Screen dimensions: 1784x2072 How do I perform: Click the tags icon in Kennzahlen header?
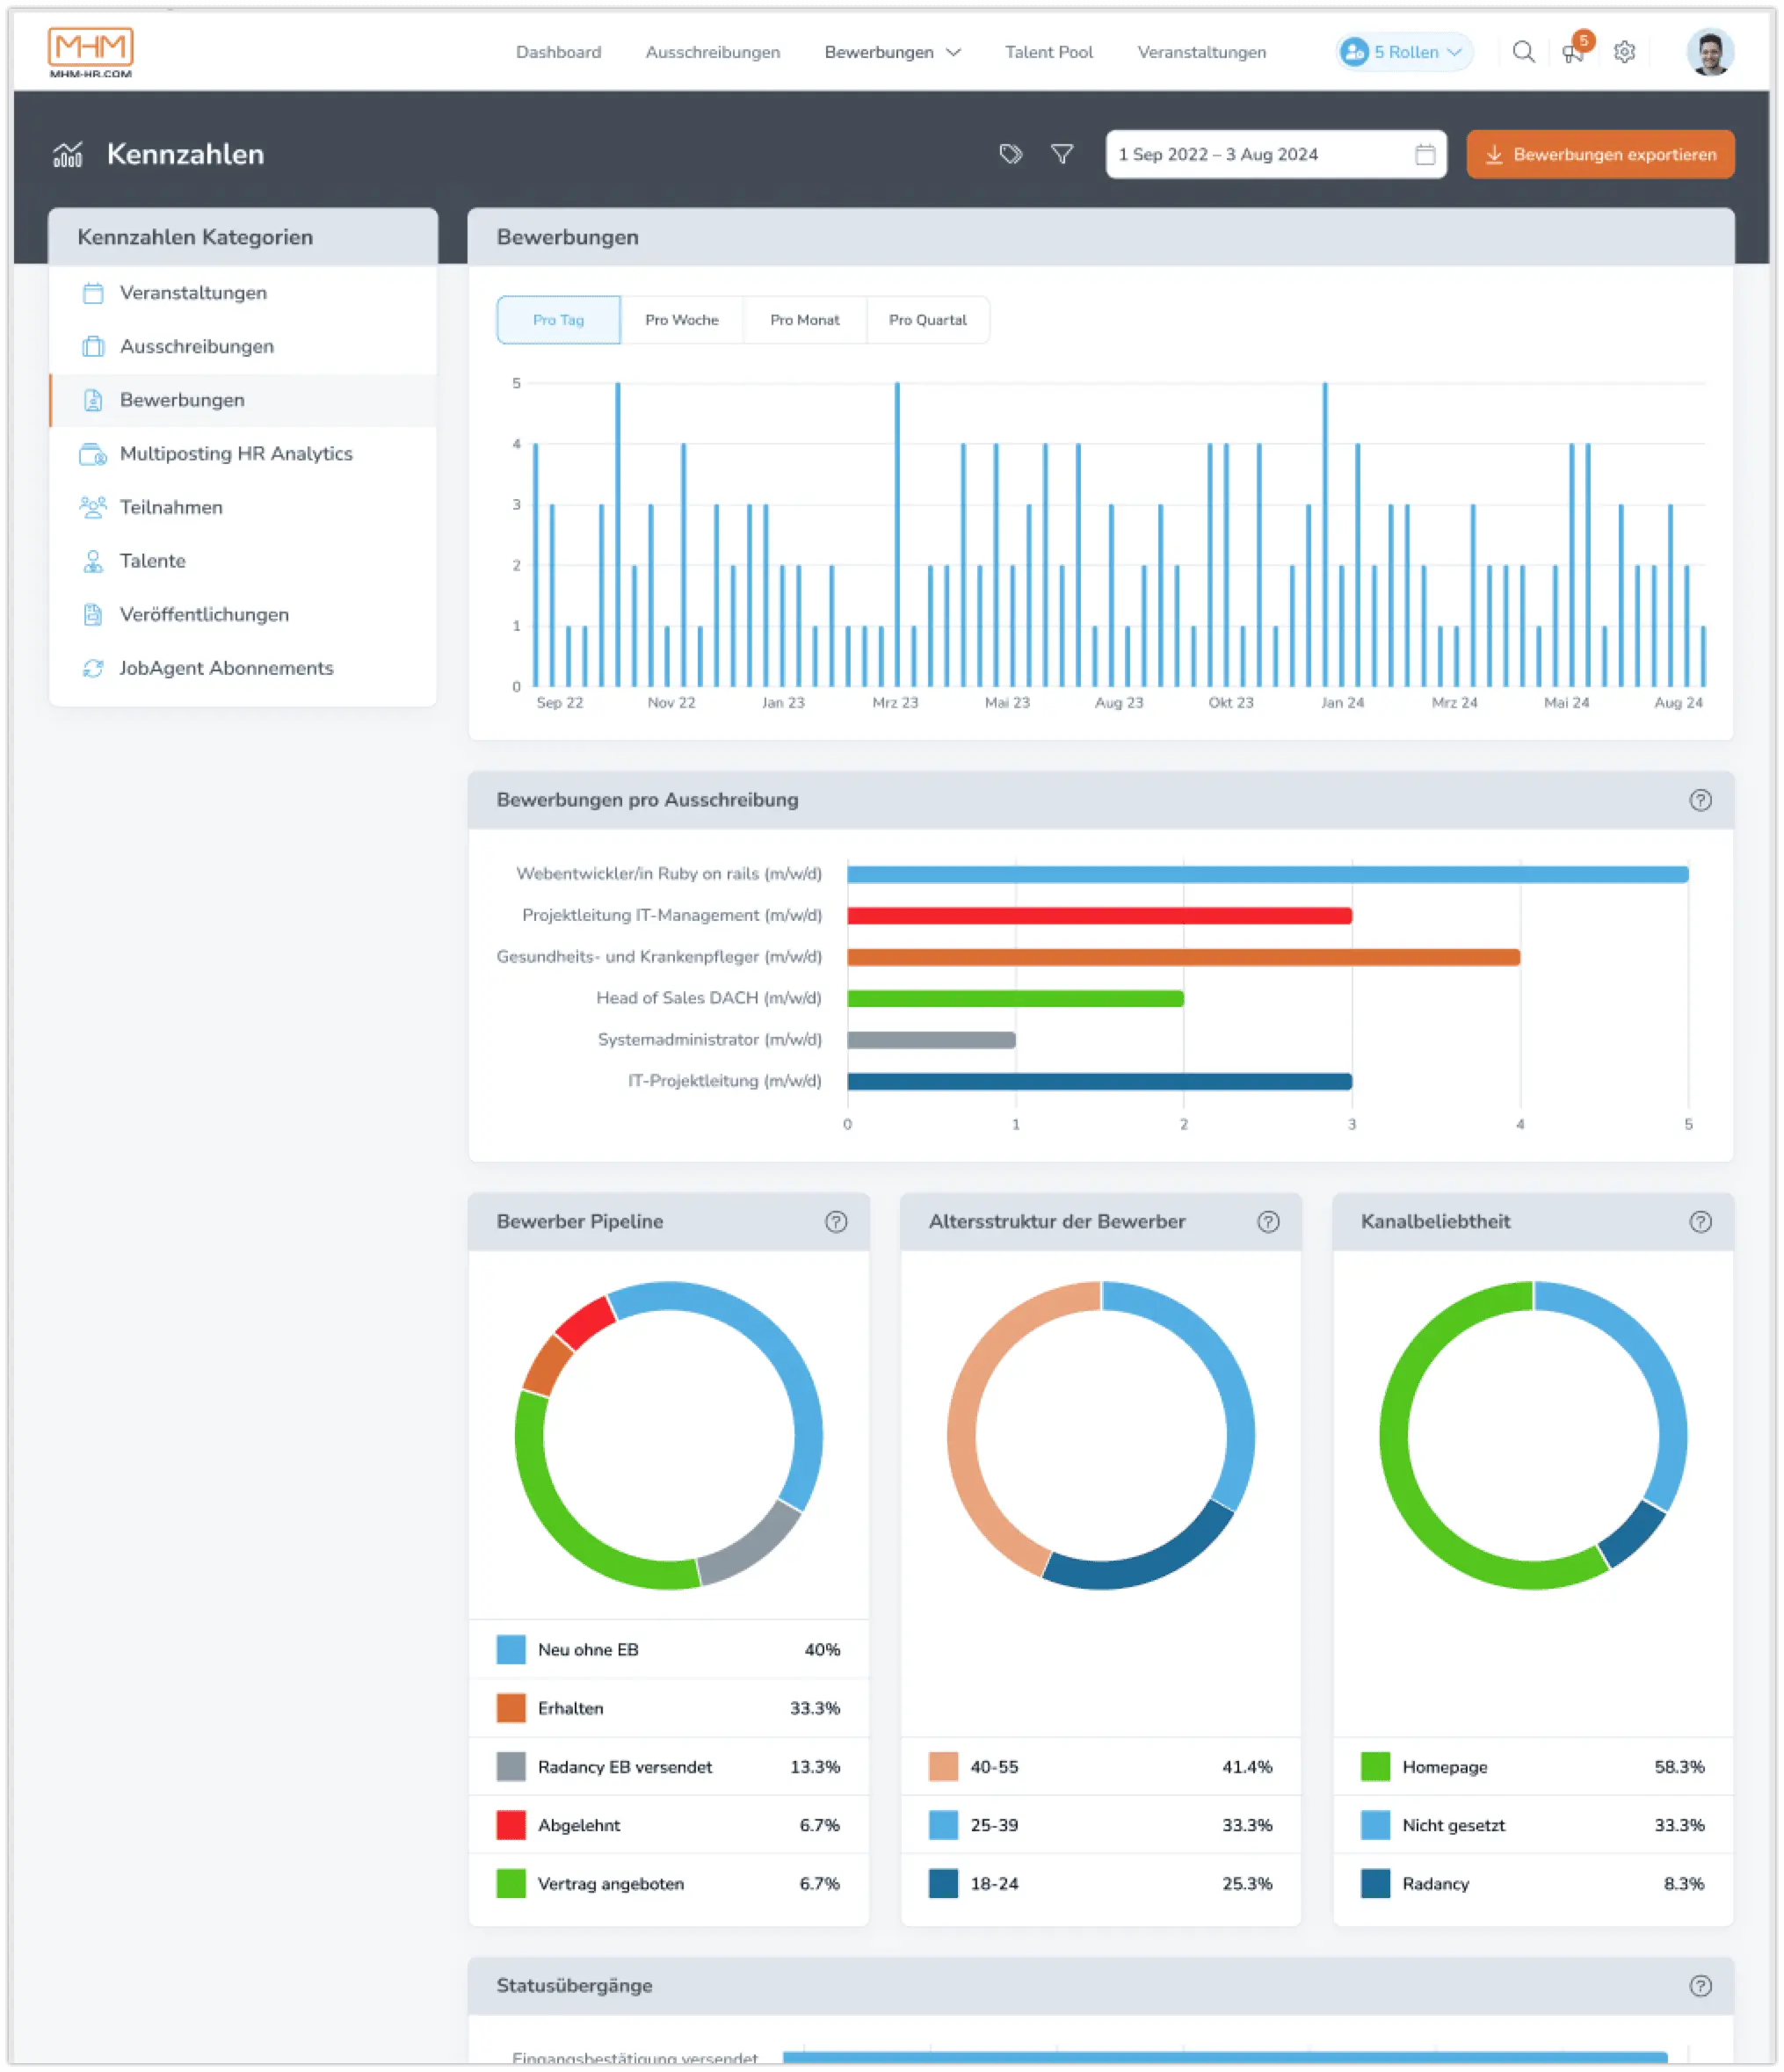pyautogui.click(x=1010, y=154)
